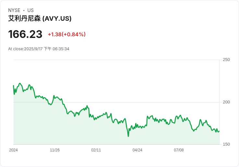Click the NYSE exchange label

(x=14, y=10)
